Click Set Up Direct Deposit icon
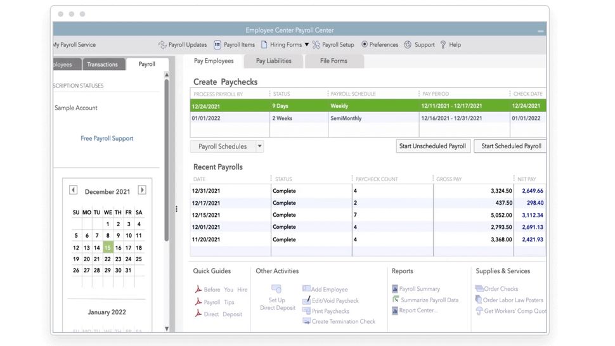Image resolution: width=615 pixels, height=346 pixels. pos(276,289)
